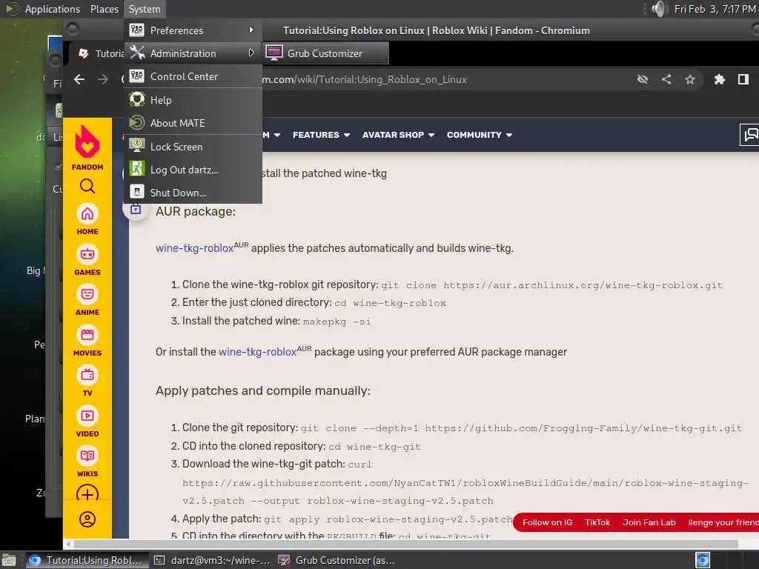759x569 pixels.
Task: Click the volume speaker icon
Action: click(658, 9)
